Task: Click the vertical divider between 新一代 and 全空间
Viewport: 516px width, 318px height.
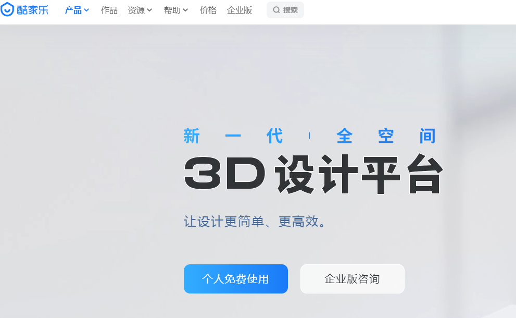Action: click(309, 136)
